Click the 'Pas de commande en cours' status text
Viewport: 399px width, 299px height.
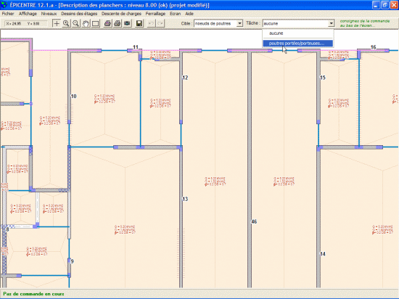33,294
